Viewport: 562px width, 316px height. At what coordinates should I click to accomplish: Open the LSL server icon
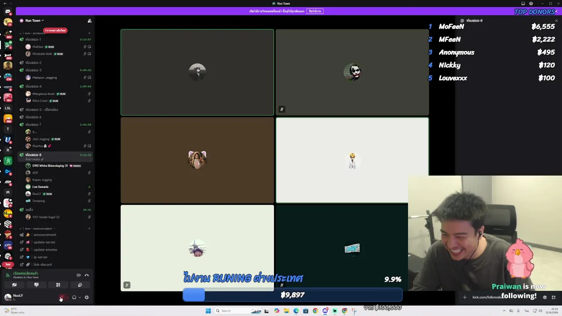pyautogui.click(x=8, y=108)
